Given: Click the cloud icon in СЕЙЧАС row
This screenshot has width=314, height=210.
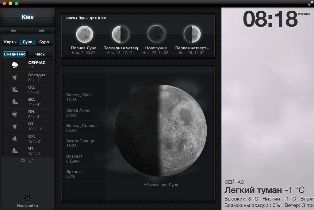Looking at the screenshot, I should [15, 65].
